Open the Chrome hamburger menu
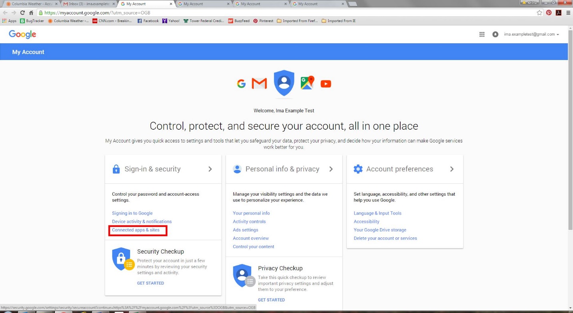 568,13
